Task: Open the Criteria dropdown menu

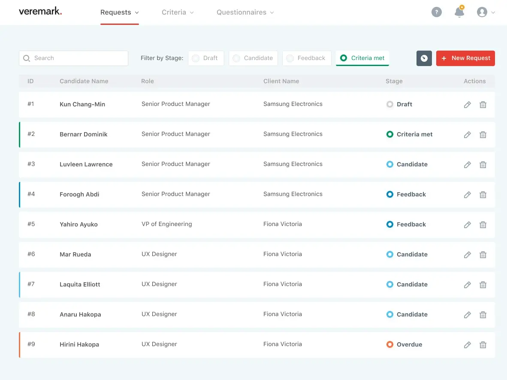Action: point(178,12)
